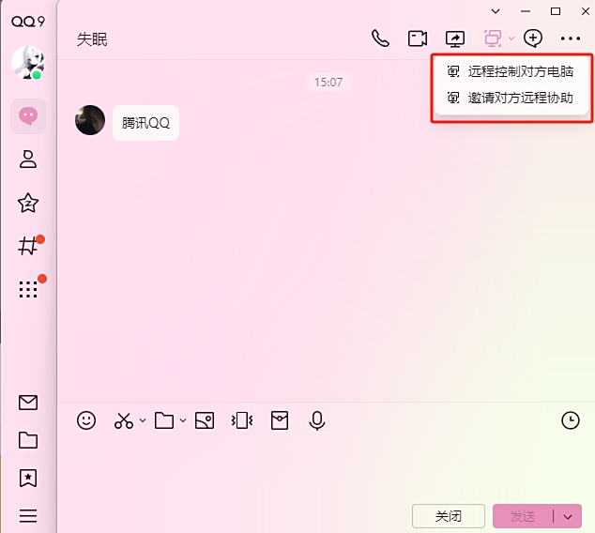Expand the send-button options dropdown arrow
The width and height of the screenshot is (595, 533).
pos(569,516)
